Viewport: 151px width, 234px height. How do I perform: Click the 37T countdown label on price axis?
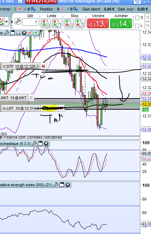[x=145, y=109]
